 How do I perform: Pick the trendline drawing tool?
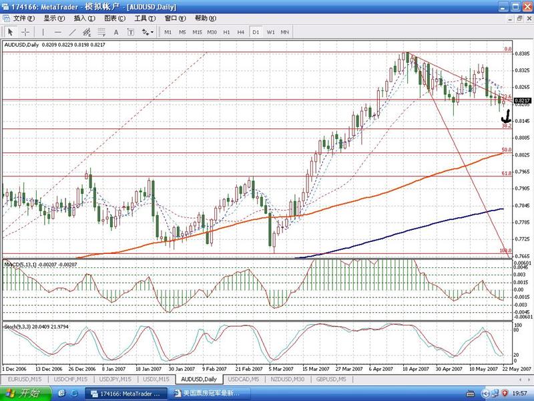point(73,32)
